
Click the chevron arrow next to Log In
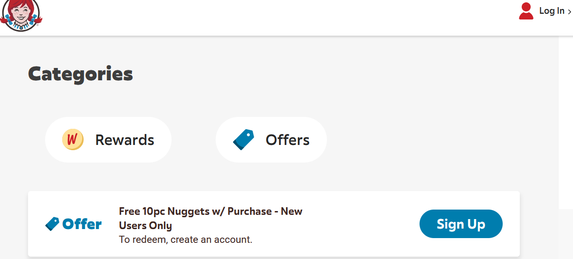(569, 12)
